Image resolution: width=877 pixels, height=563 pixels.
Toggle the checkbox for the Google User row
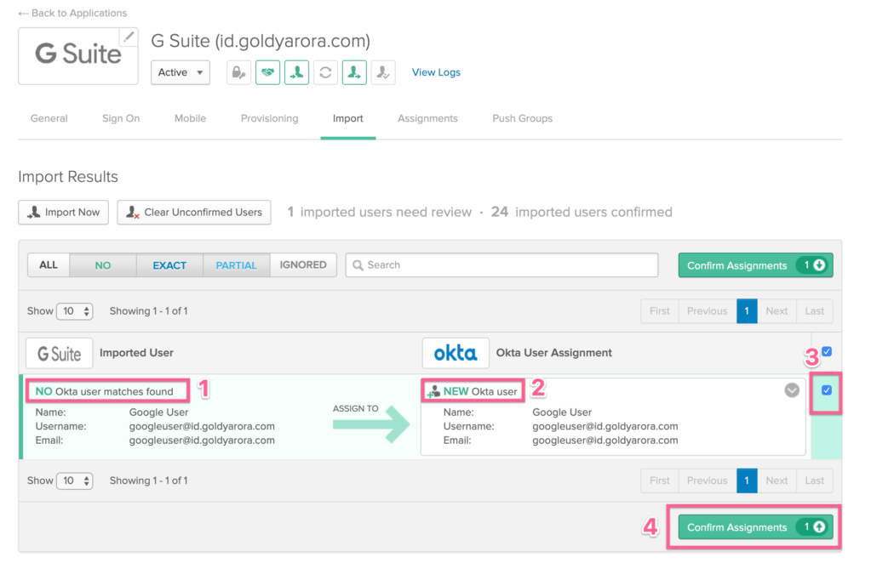(x=827, y=390)
